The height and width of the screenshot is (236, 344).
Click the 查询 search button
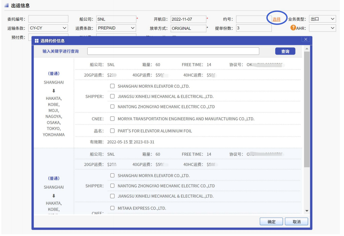click(x=285, y=51)
